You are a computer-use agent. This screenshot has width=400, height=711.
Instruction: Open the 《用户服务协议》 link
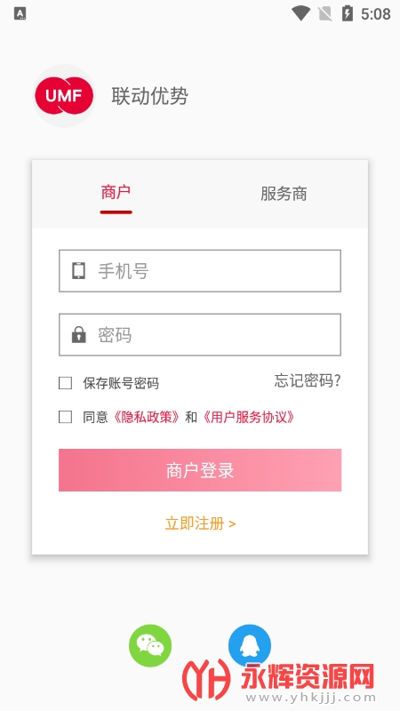(x=249, y=417)
